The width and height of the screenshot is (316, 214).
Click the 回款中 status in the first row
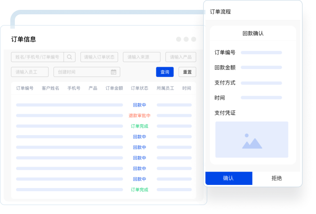[139, 105]
